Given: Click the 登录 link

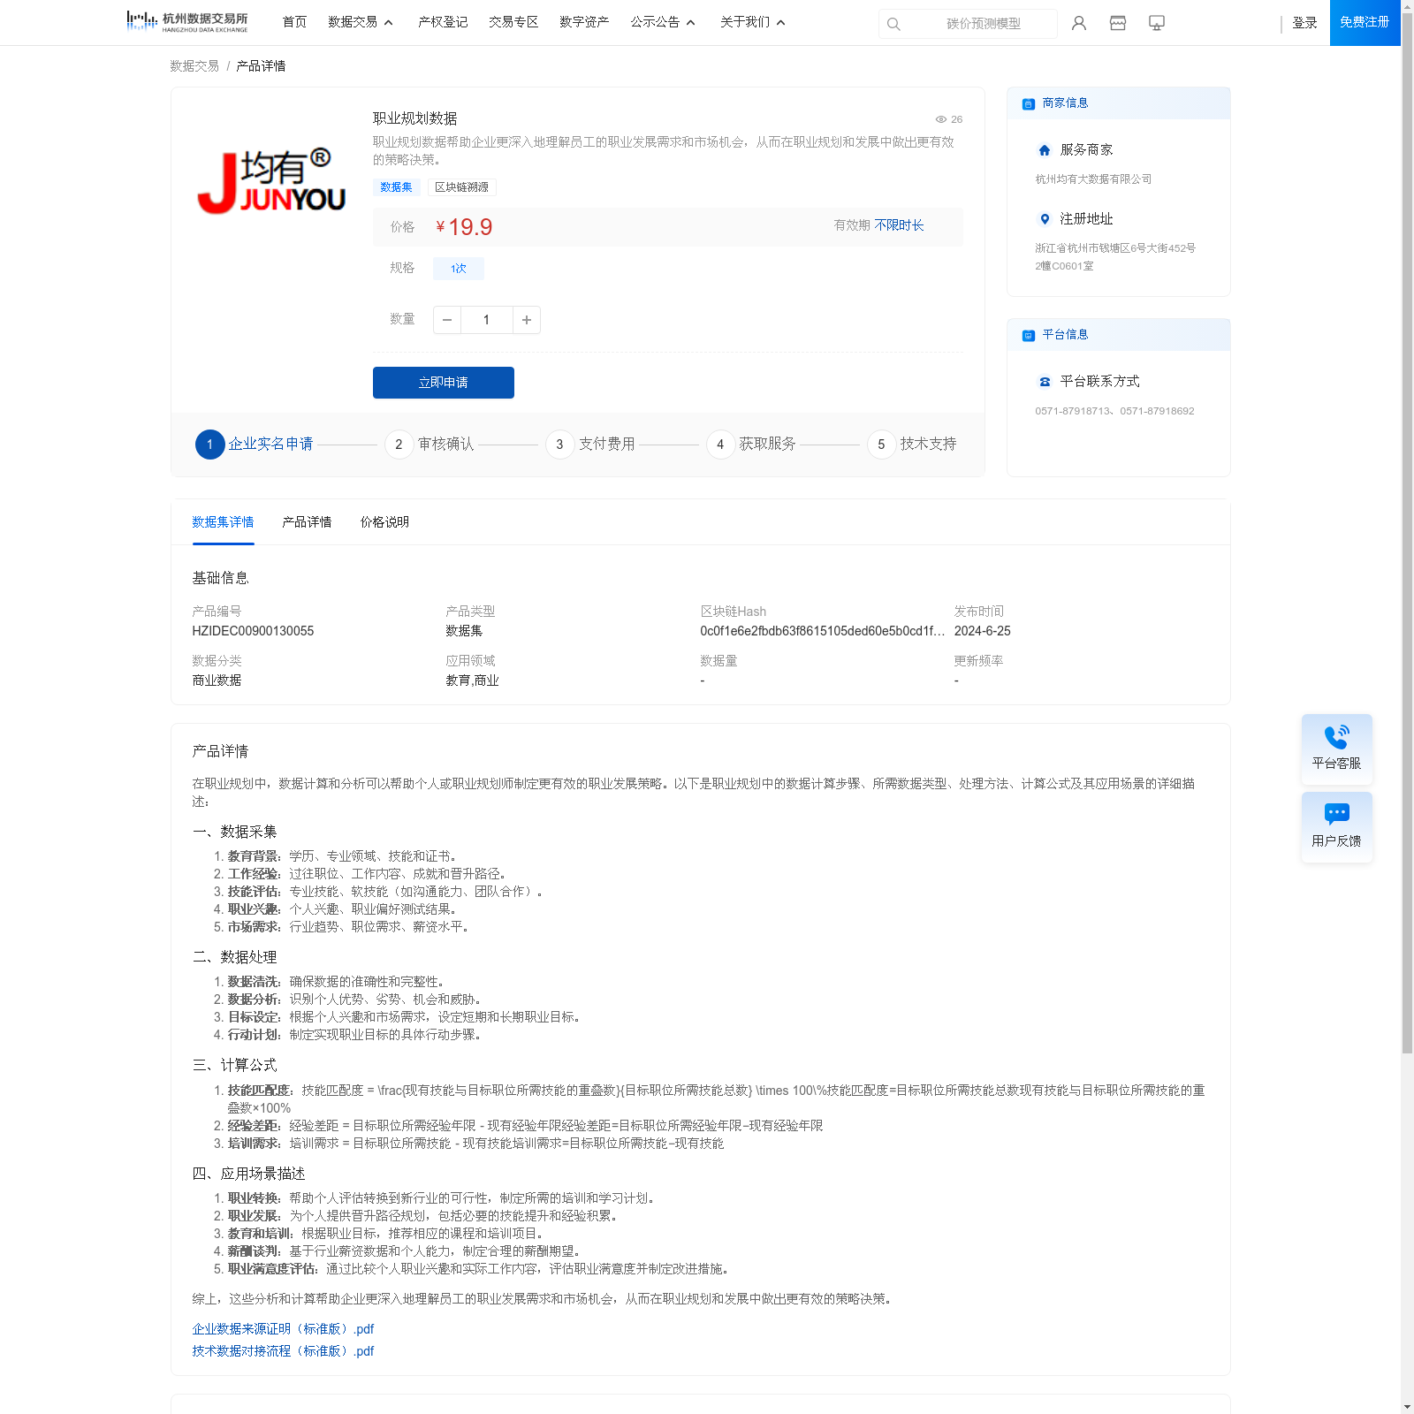Looking at the screenshot, I should 1304,23.
